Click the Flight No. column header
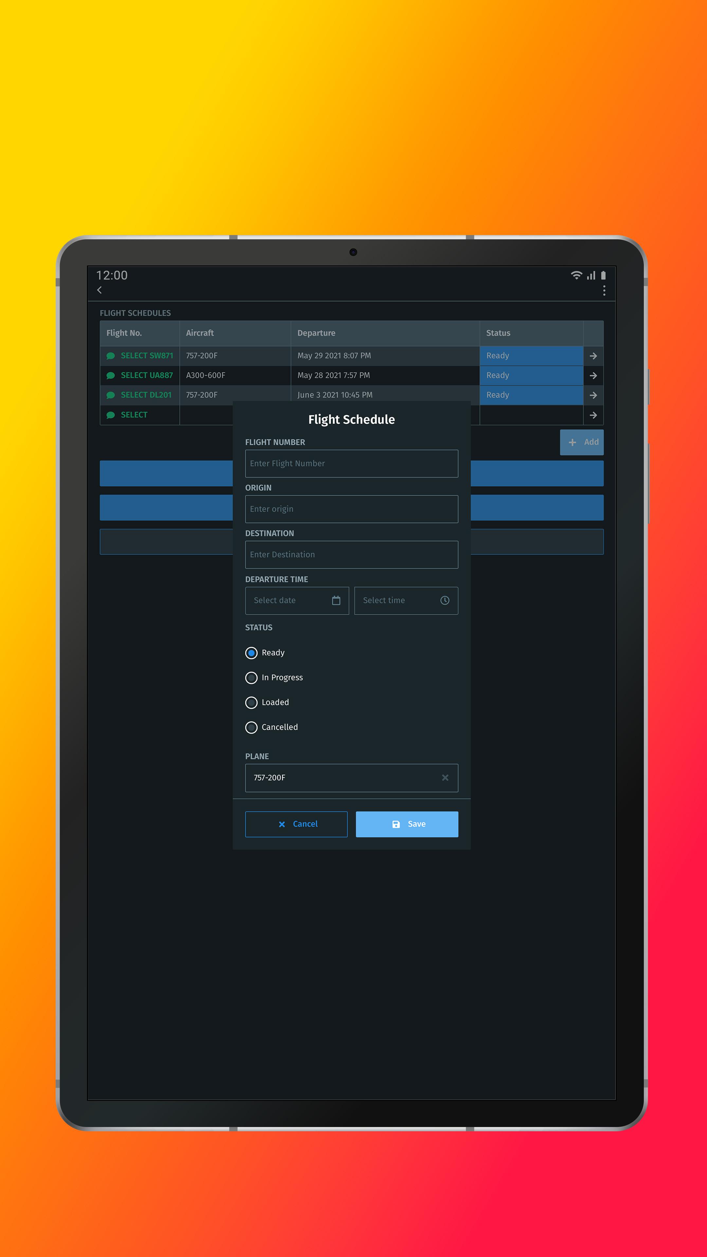 pos(139,333)
